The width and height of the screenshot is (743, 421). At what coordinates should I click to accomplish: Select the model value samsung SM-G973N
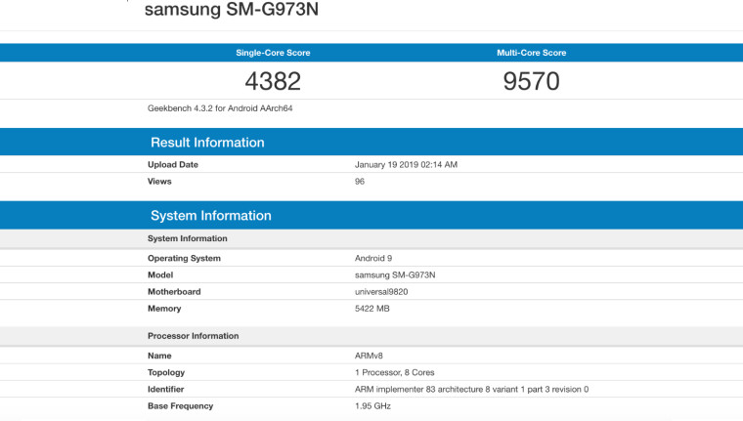[x=395, y=275]
